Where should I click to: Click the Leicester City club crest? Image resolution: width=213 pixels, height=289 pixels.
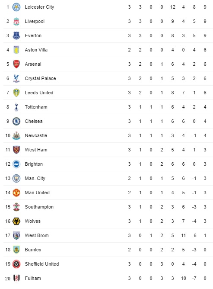click(x=16, y=7)
